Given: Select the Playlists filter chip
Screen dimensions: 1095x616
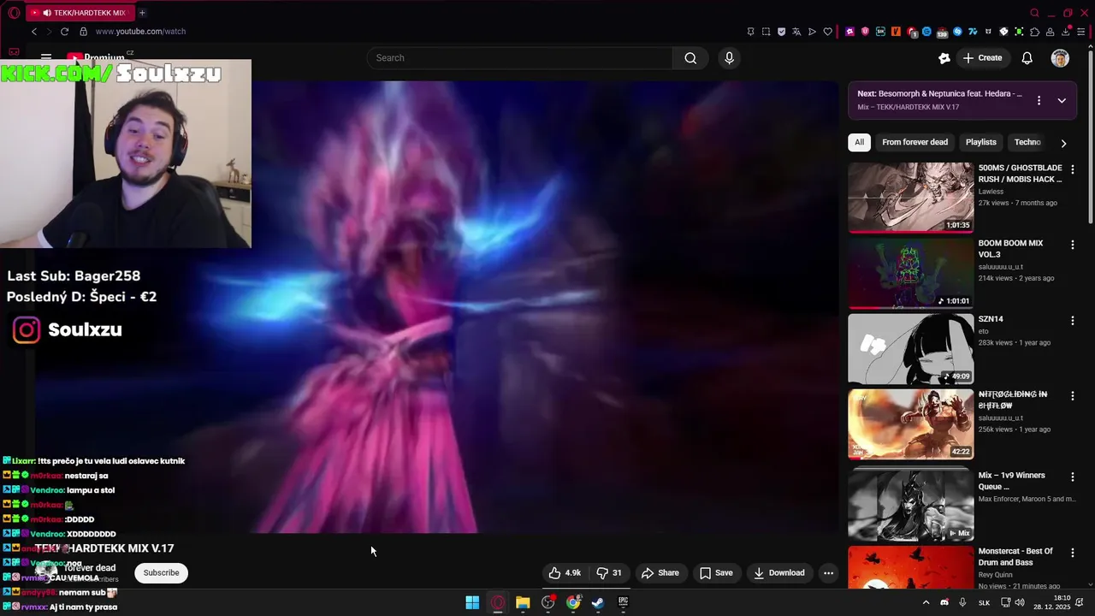Looking at the screenshot, I should [980, 142].
